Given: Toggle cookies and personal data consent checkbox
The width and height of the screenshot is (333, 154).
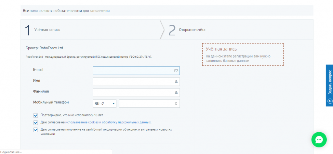Looking at the screenshot, I should coord(35,123).
